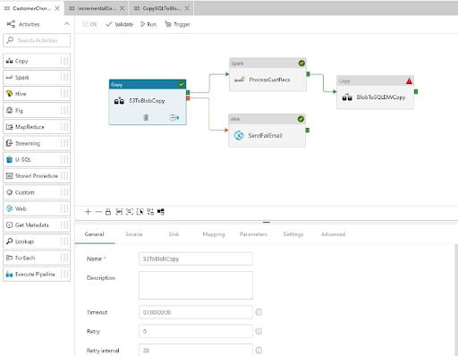Click drag handle on Spark activity row

tap(64, 78)
